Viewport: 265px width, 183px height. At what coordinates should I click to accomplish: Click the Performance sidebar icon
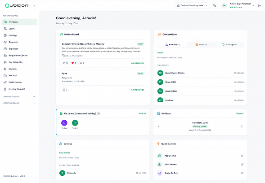[5, 82]
